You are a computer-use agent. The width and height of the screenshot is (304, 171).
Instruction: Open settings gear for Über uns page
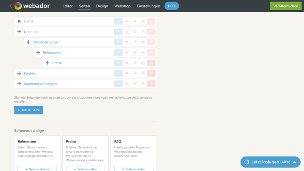click(x=127, y=32)
